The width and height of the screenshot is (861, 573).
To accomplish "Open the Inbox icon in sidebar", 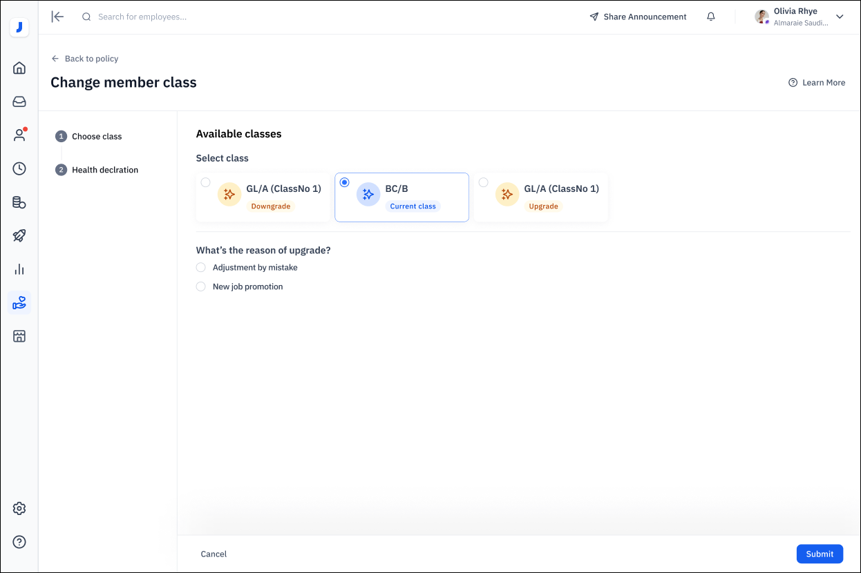I will [19, 101].
